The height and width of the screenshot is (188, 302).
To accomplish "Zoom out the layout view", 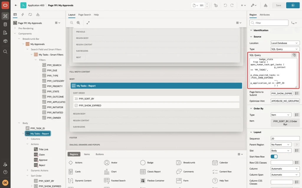I will pos(71,23).
